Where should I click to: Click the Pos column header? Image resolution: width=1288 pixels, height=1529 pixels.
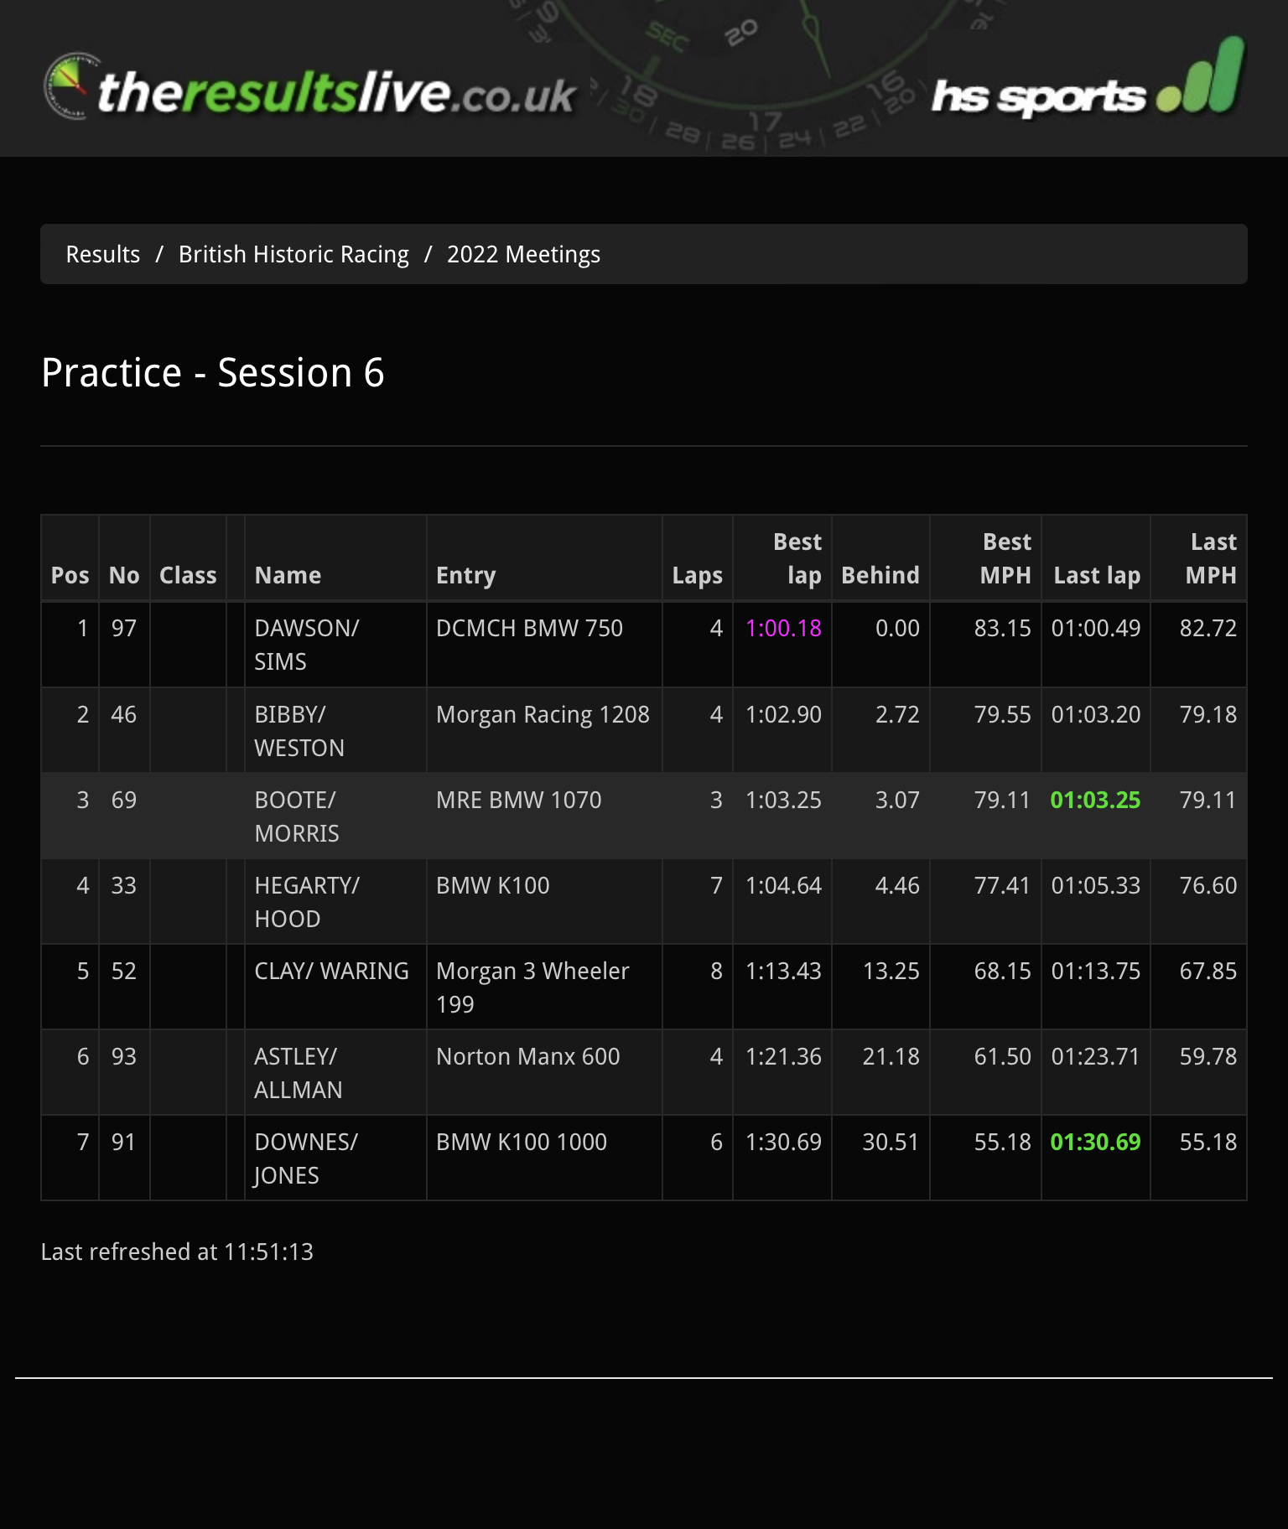(70, 575)
